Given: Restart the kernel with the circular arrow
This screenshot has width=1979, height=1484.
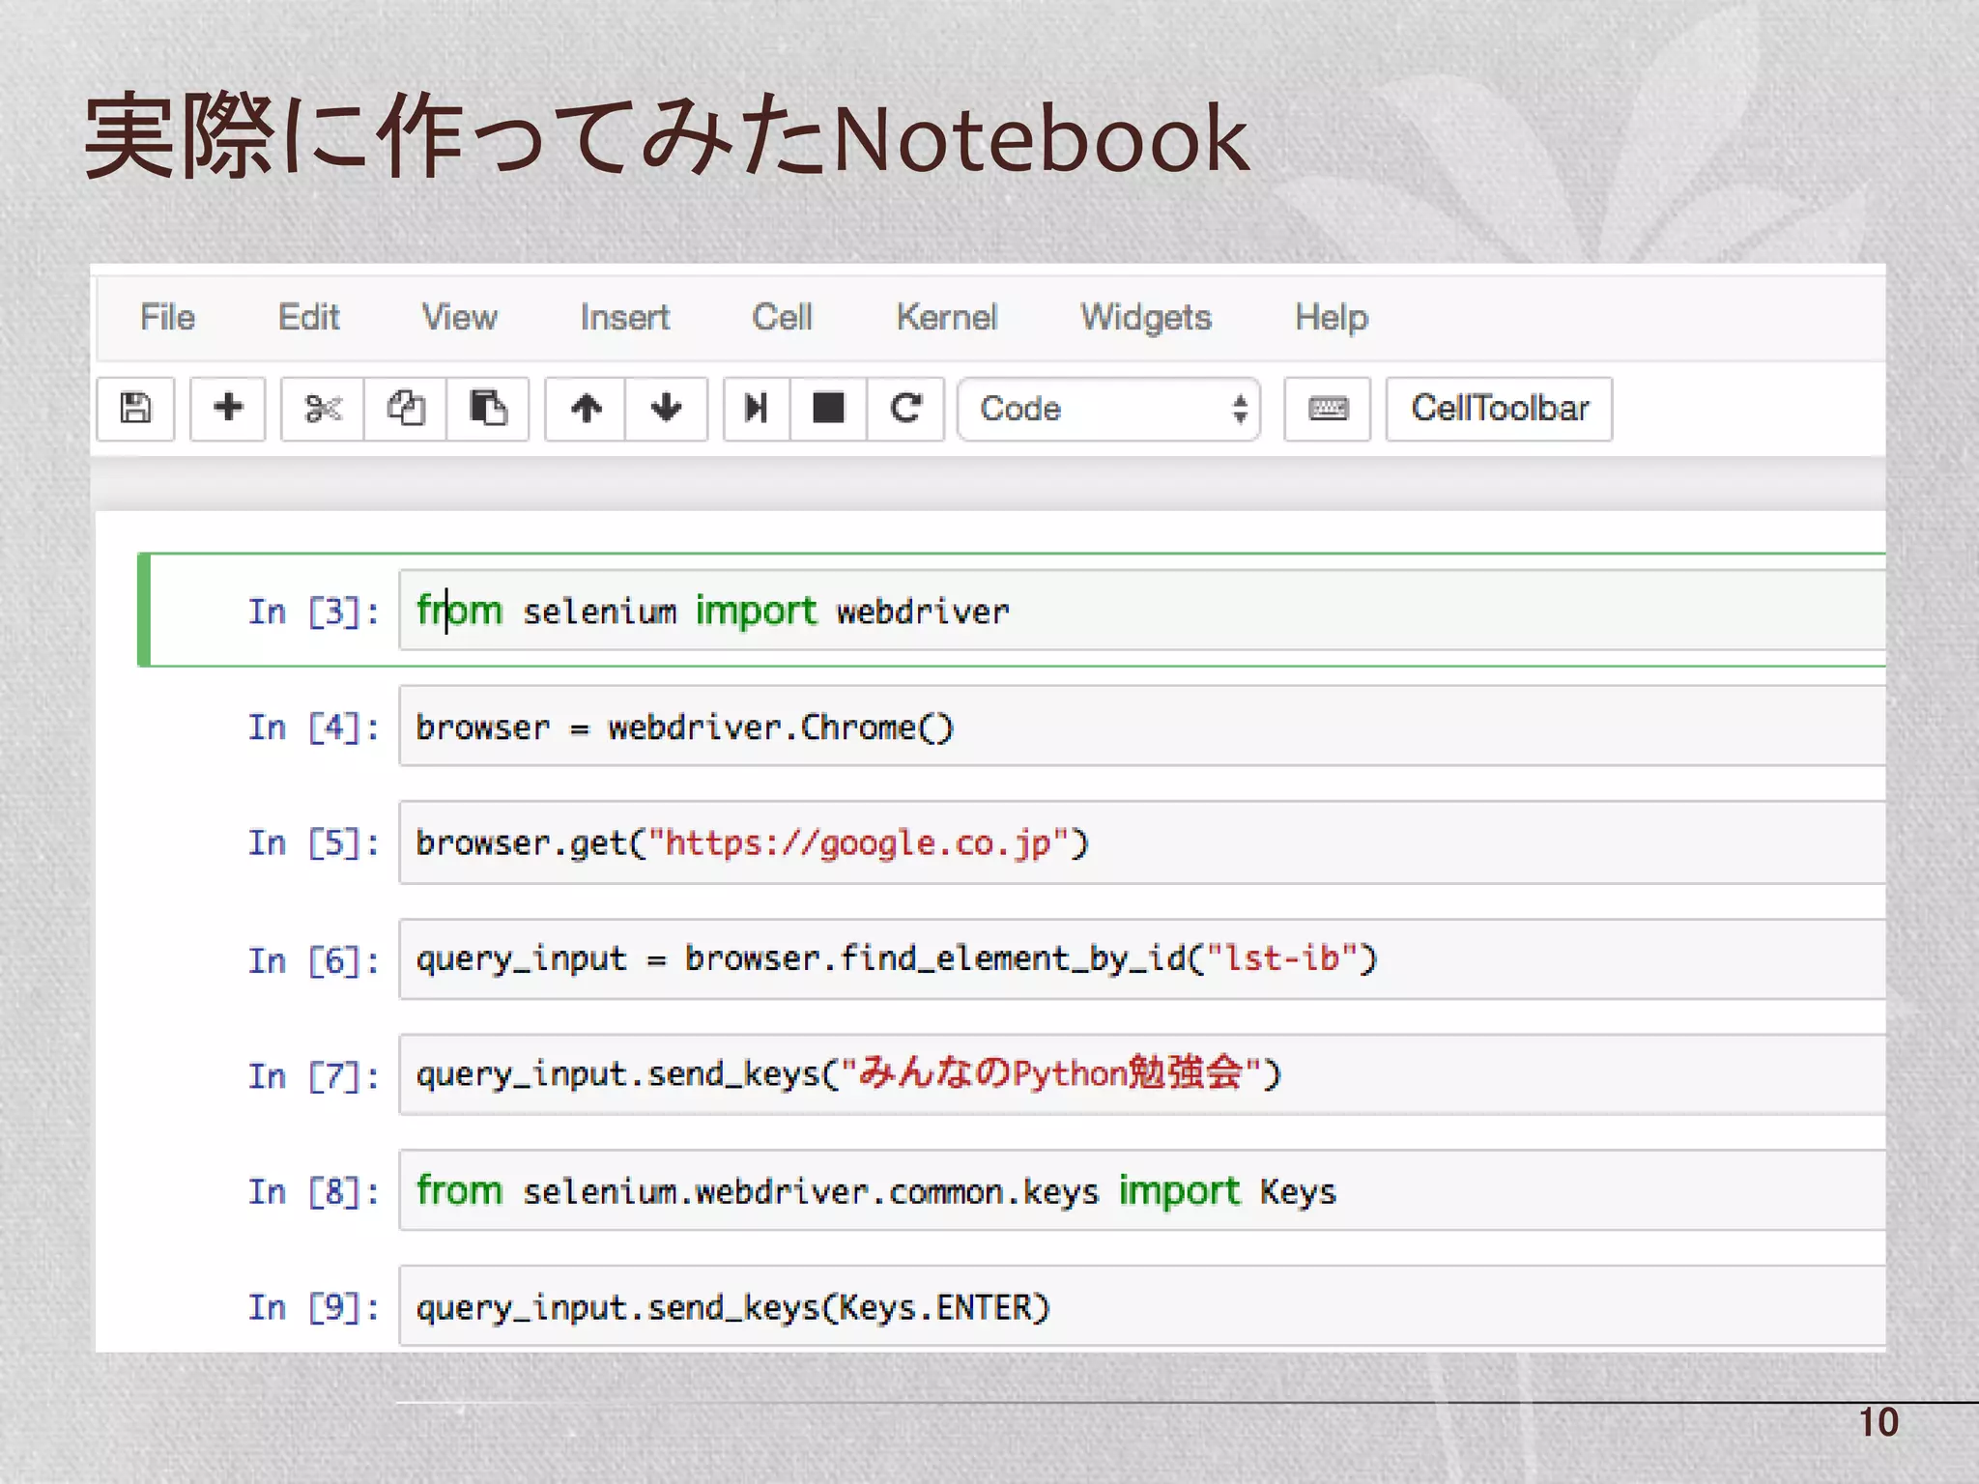Looking at the screenshot, I should 905,409.
